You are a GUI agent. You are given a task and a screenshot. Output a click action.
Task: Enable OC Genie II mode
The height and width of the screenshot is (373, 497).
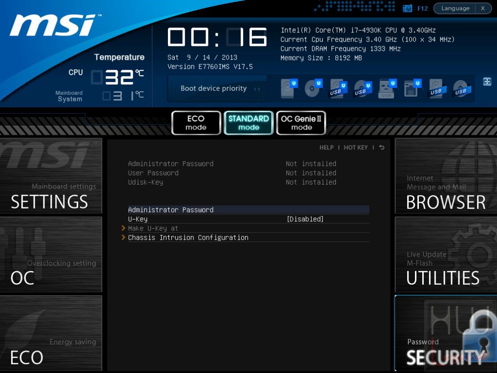[x=301, y=123]
